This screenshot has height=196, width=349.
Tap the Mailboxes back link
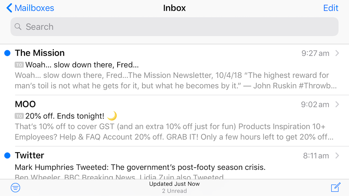34,8
